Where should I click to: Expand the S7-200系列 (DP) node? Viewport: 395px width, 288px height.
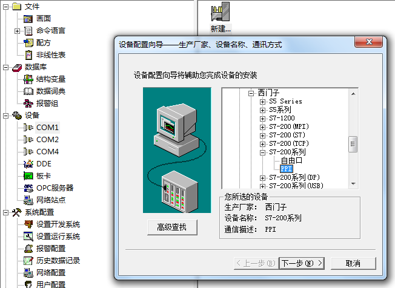pyautogui.click(x=262, y=178)
